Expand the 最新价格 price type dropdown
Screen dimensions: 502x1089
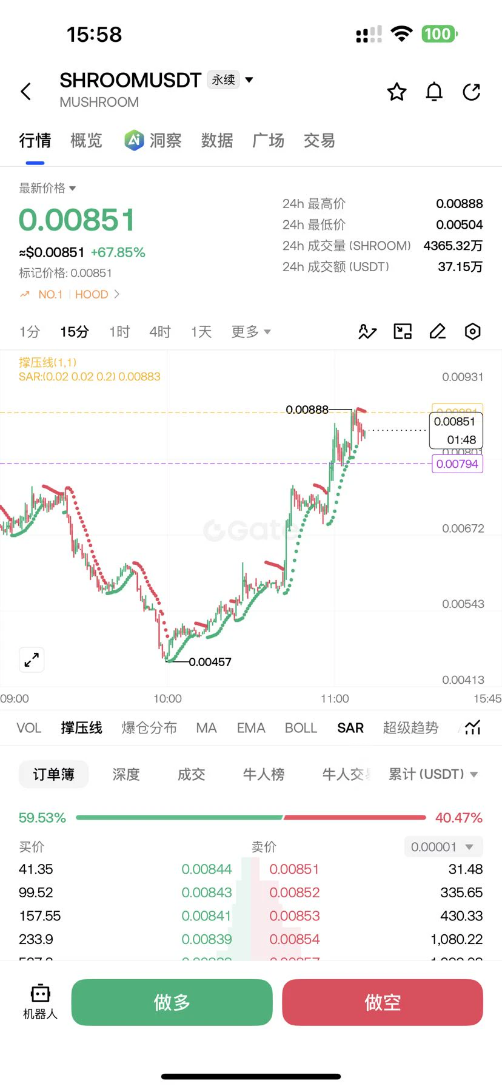(x=47, y=188)
